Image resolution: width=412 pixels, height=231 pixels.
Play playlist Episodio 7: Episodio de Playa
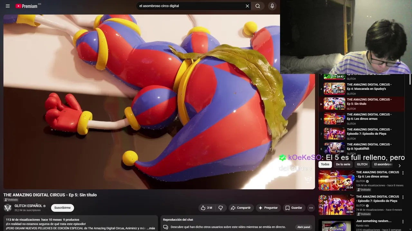coord(362,134)
